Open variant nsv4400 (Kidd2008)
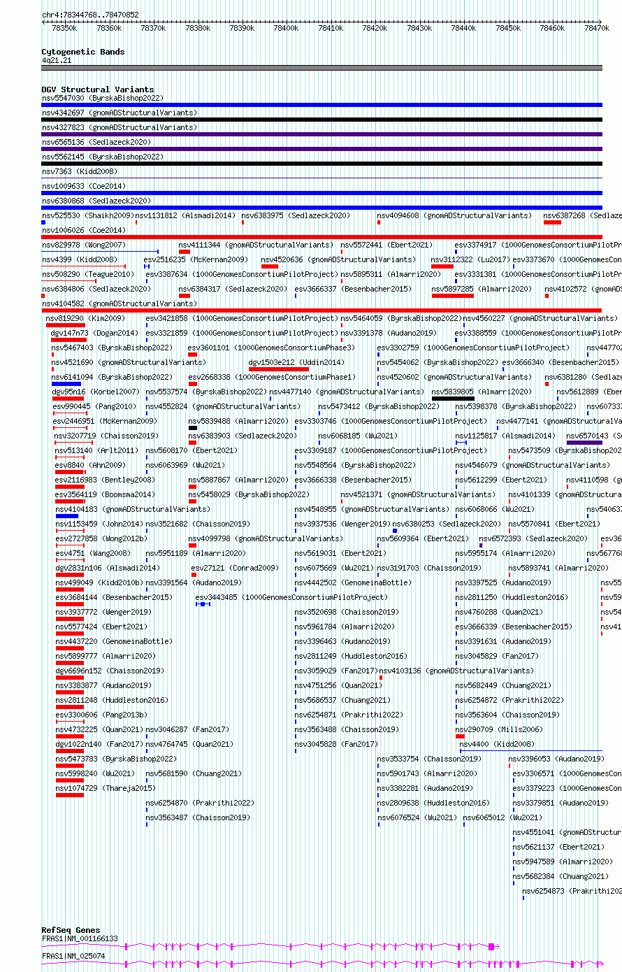The image size is (622, 972). click(x=497, y=744)
